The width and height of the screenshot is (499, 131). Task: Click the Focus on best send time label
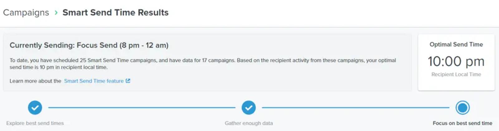pyautogui.click(x=463, y=123)
